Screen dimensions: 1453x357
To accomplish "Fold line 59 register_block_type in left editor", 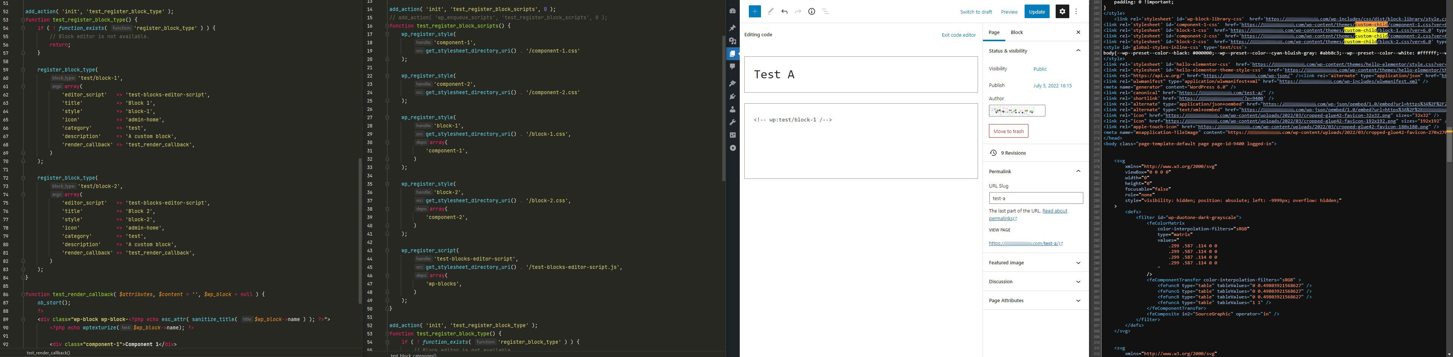I will 23,70.
